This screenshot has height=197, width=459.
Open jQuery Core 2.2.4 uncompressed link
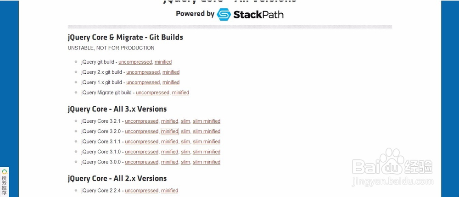142,191
